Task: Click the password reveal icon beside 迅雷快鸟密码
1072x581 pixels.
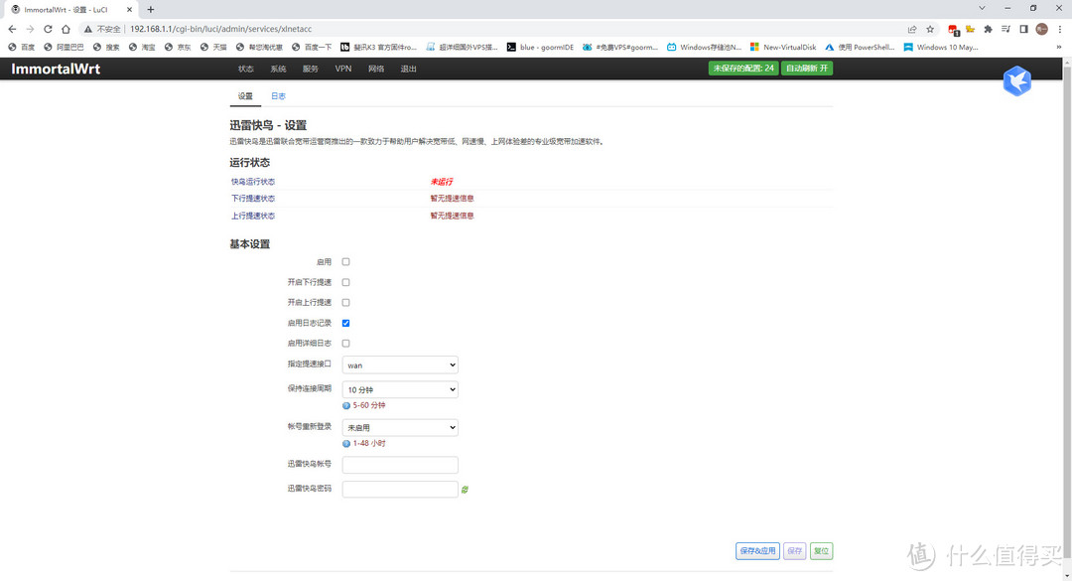Action: click(x=465, y=490)
